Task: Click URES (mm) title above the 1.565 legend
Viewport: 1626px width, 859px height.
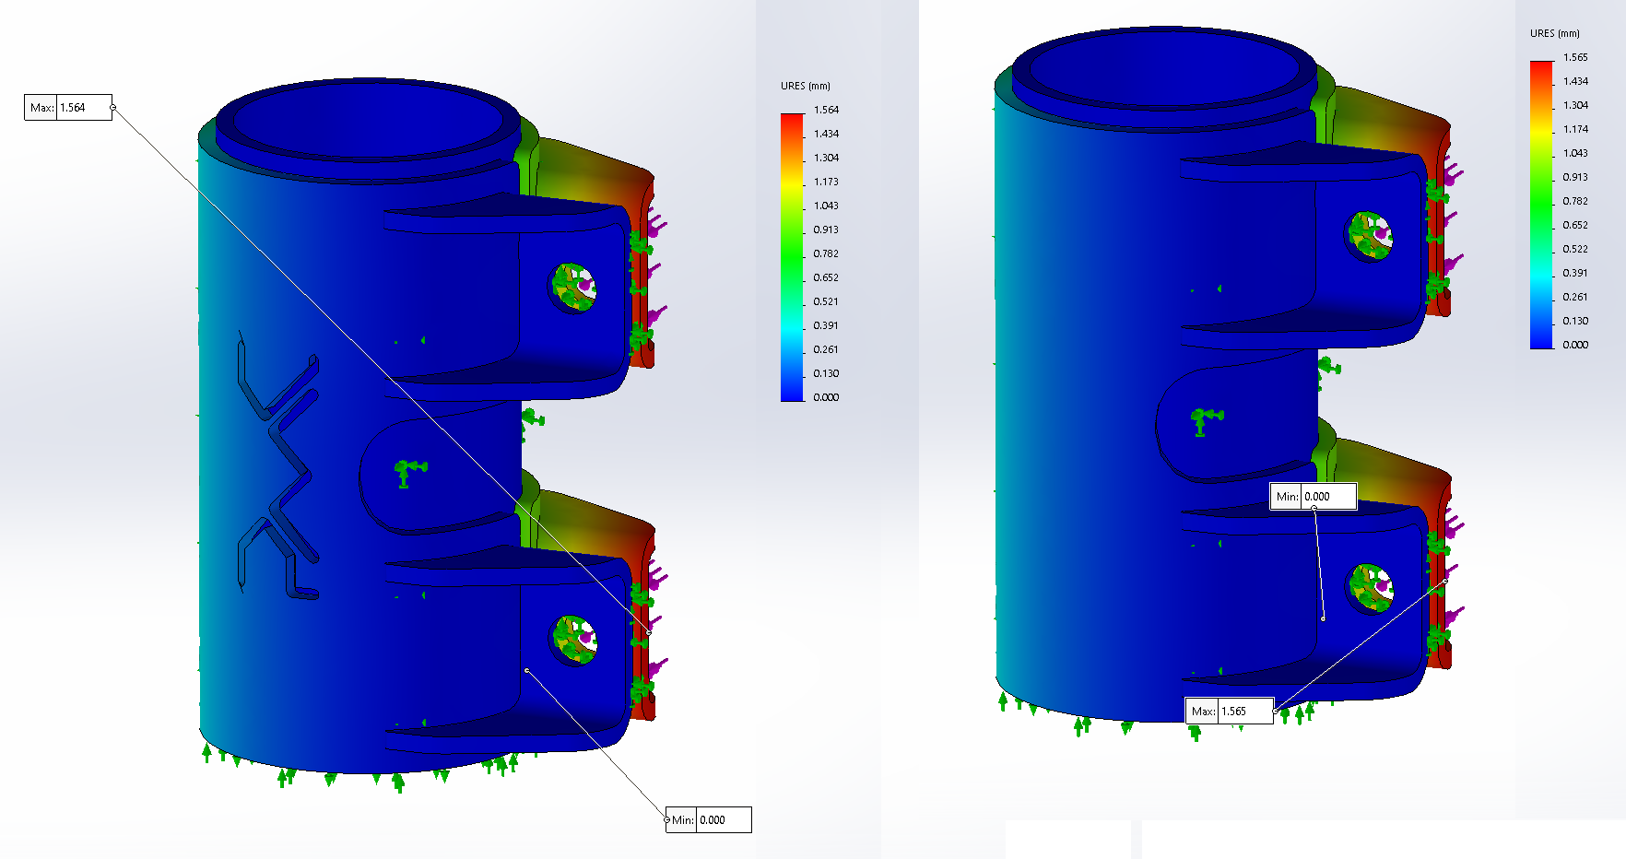Action: coord(1554,33)
